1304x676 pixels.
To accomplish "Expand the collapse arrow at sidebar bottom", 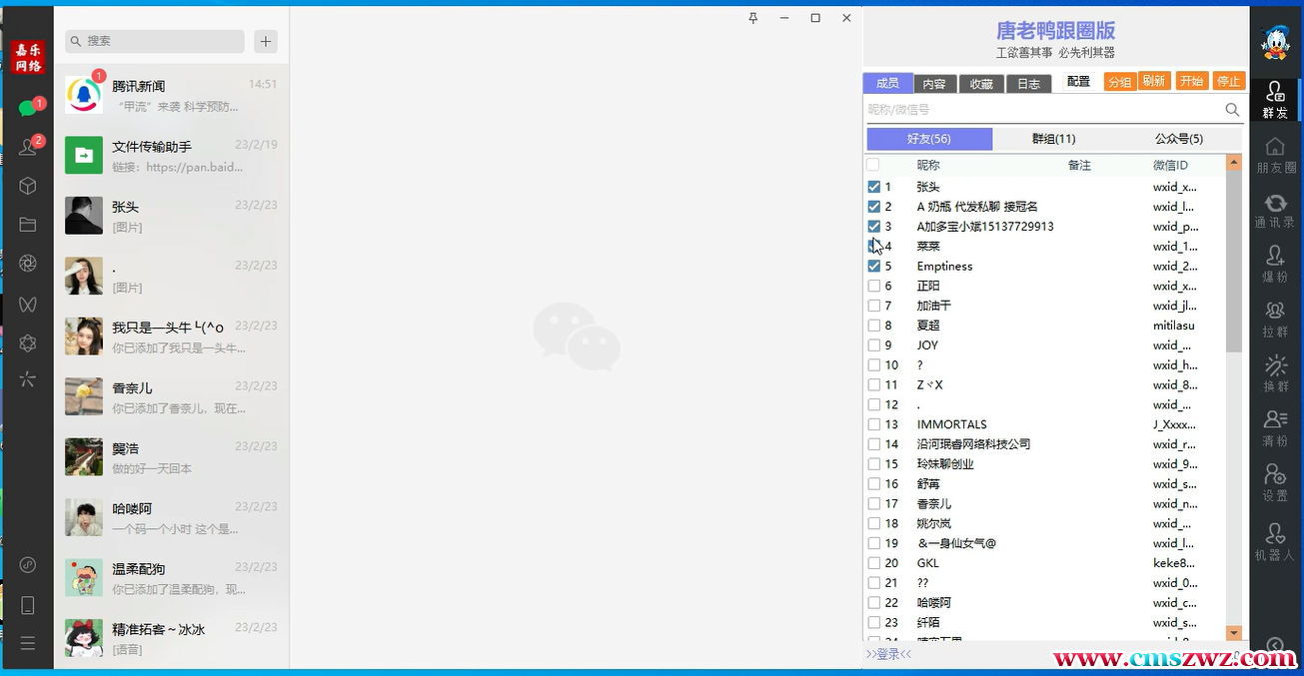I will pyautogui.click(x=1275, y=646).
